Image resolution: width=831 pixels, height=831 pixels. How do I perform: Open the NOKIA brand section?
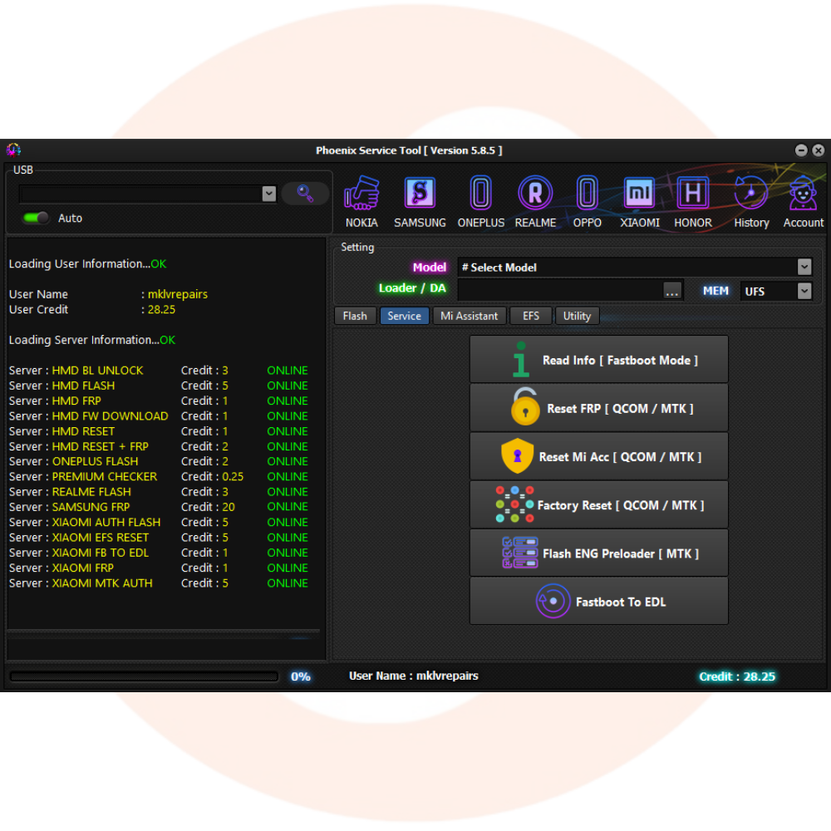pos(361,202)
